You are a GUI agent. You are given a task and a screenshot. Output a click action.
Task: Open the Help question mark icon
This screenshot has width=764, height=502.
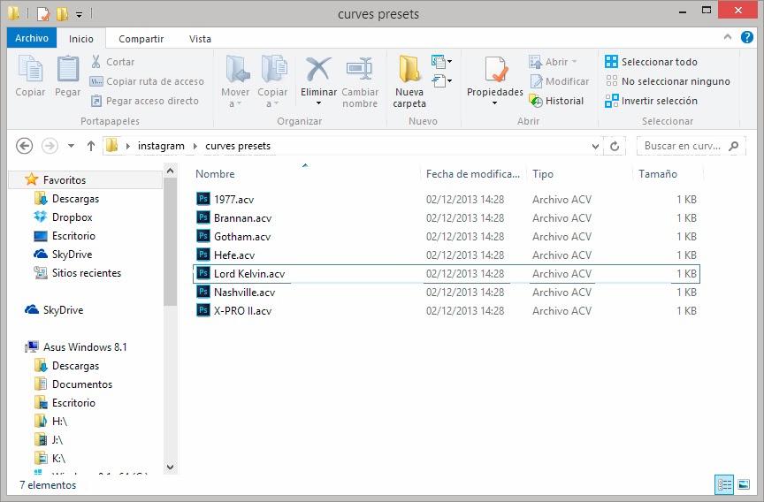746,37
